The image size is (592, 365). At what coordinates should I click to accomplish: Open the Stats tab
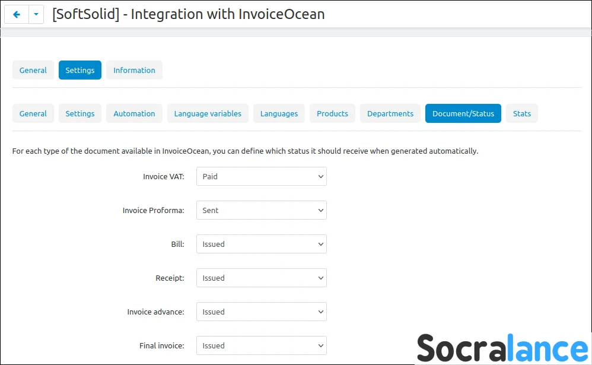[x=522, y=114]
